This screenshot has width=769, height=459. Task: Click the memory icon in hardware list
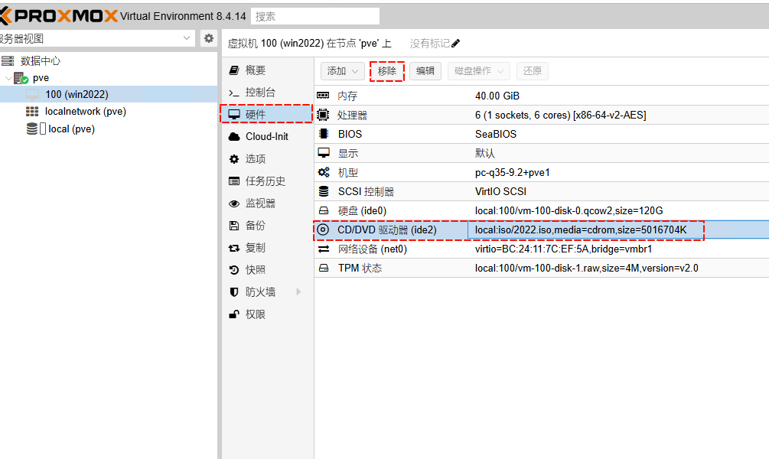(323, 96)
